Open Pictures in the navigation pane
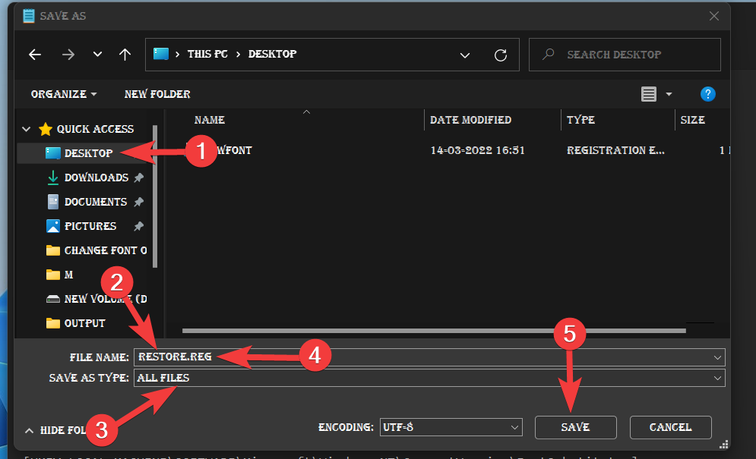The width and height of the screenshot is (756, 459). (90, 226)
